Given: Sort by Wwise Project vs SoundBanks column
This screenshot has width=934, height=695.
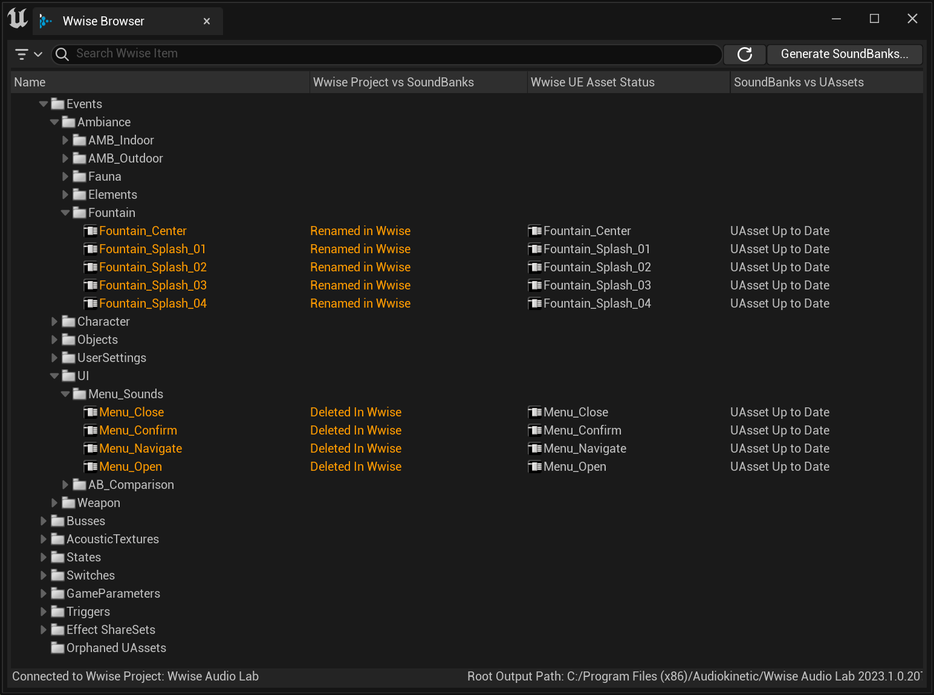Looking at the screenshot, I should coord(394,82).
